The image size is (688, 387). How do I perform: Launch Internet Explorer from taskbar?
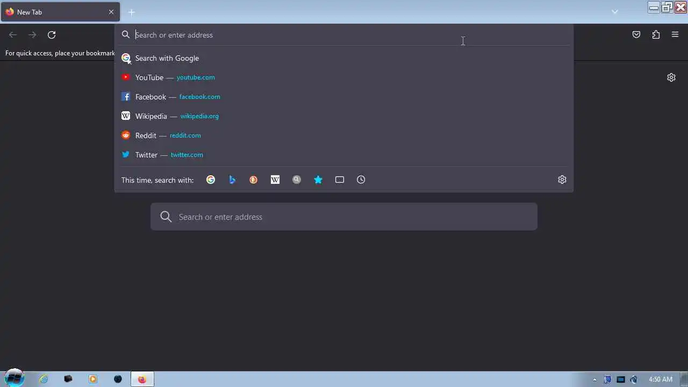[x=44, y=379]
